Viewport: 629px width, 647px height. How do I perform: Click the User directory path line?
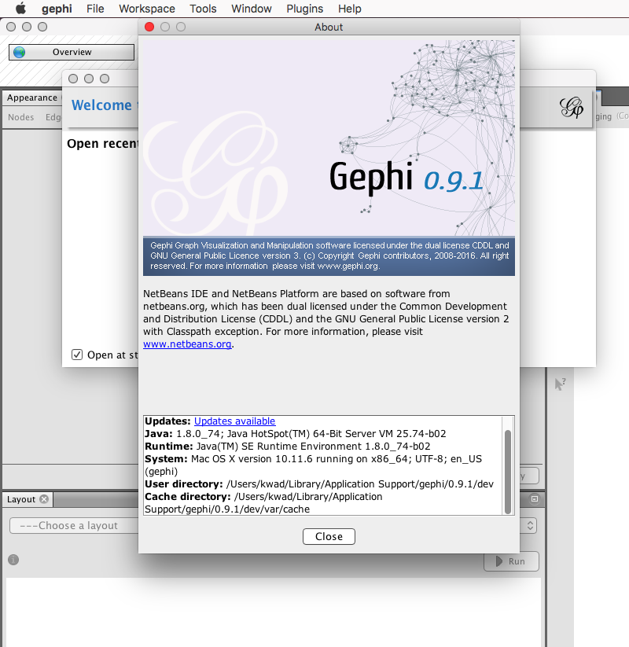[319, 484]
